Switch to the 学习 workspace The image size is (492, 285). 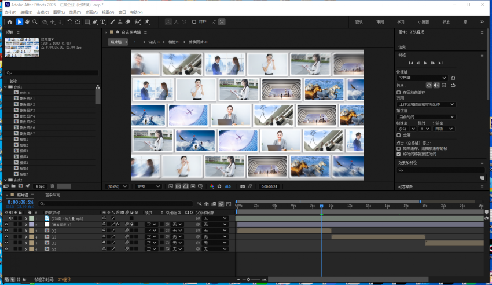401,22
